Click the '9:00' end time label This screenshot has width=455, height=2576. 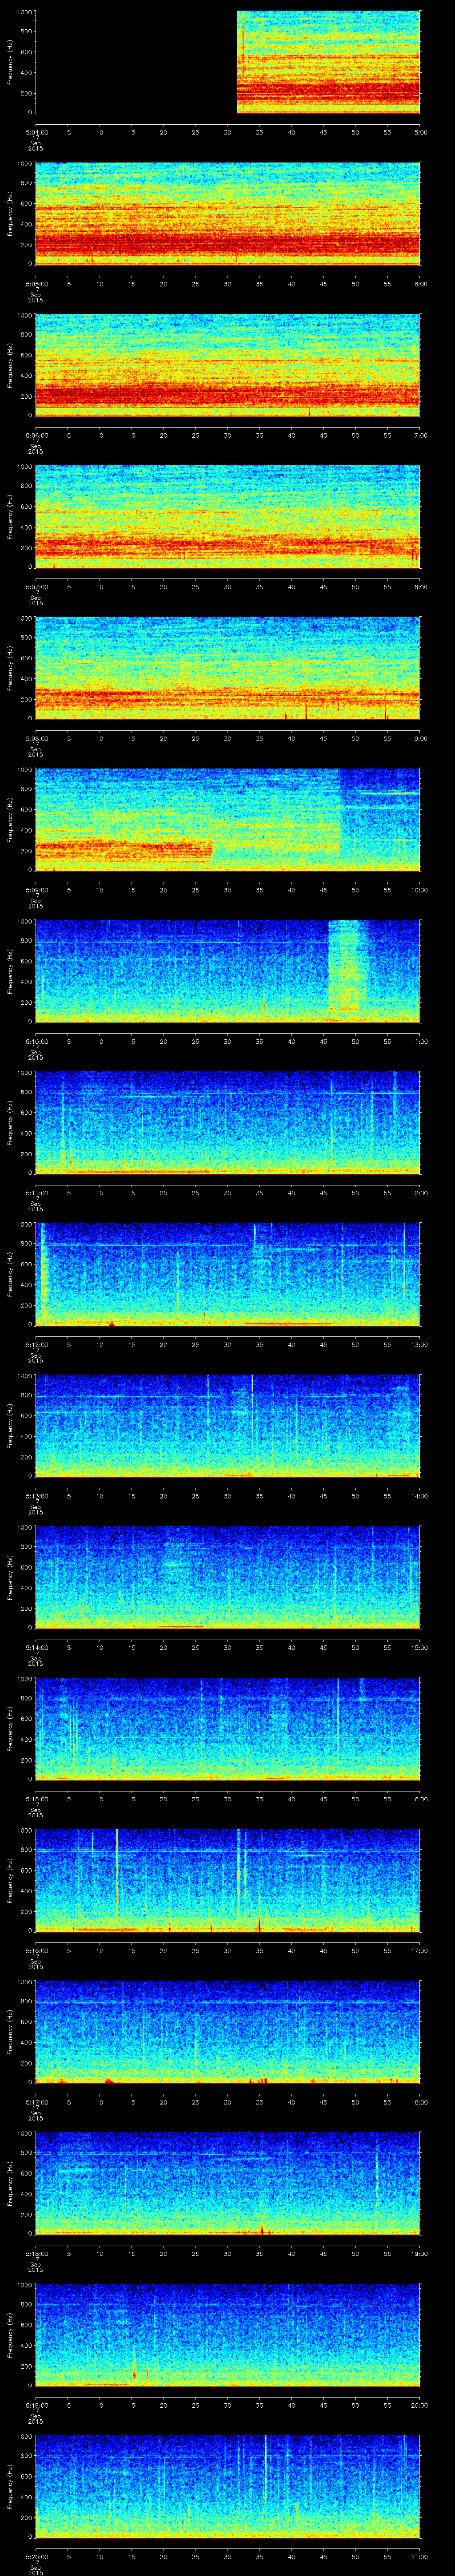coord(420,738)
